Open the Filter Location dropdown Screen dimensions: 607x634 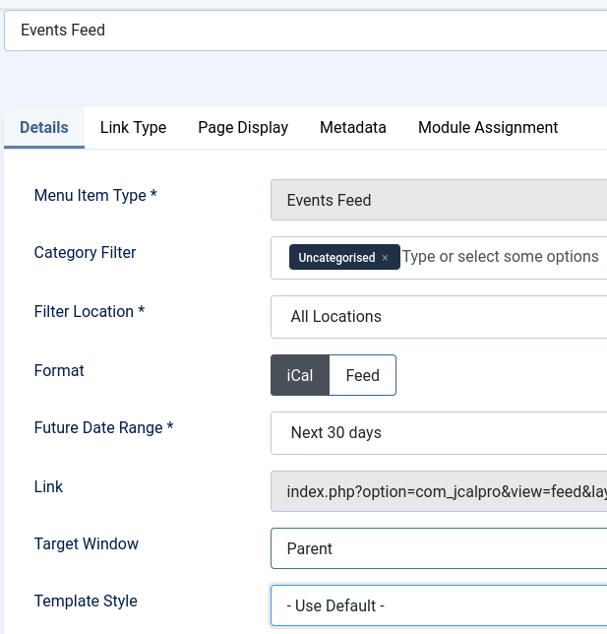point(439,317)
